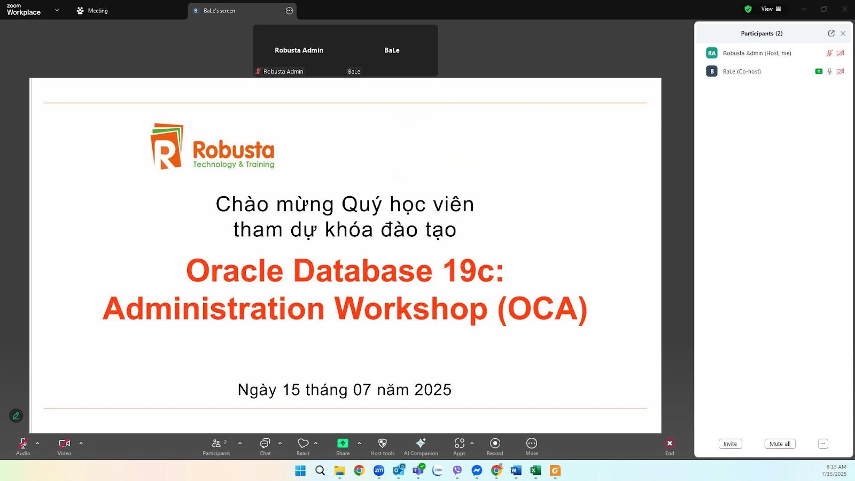Image resolution: width=855 pixels, height=481 pixels.
Task: Expand the Apps options arrow
Action: (472, 443)
